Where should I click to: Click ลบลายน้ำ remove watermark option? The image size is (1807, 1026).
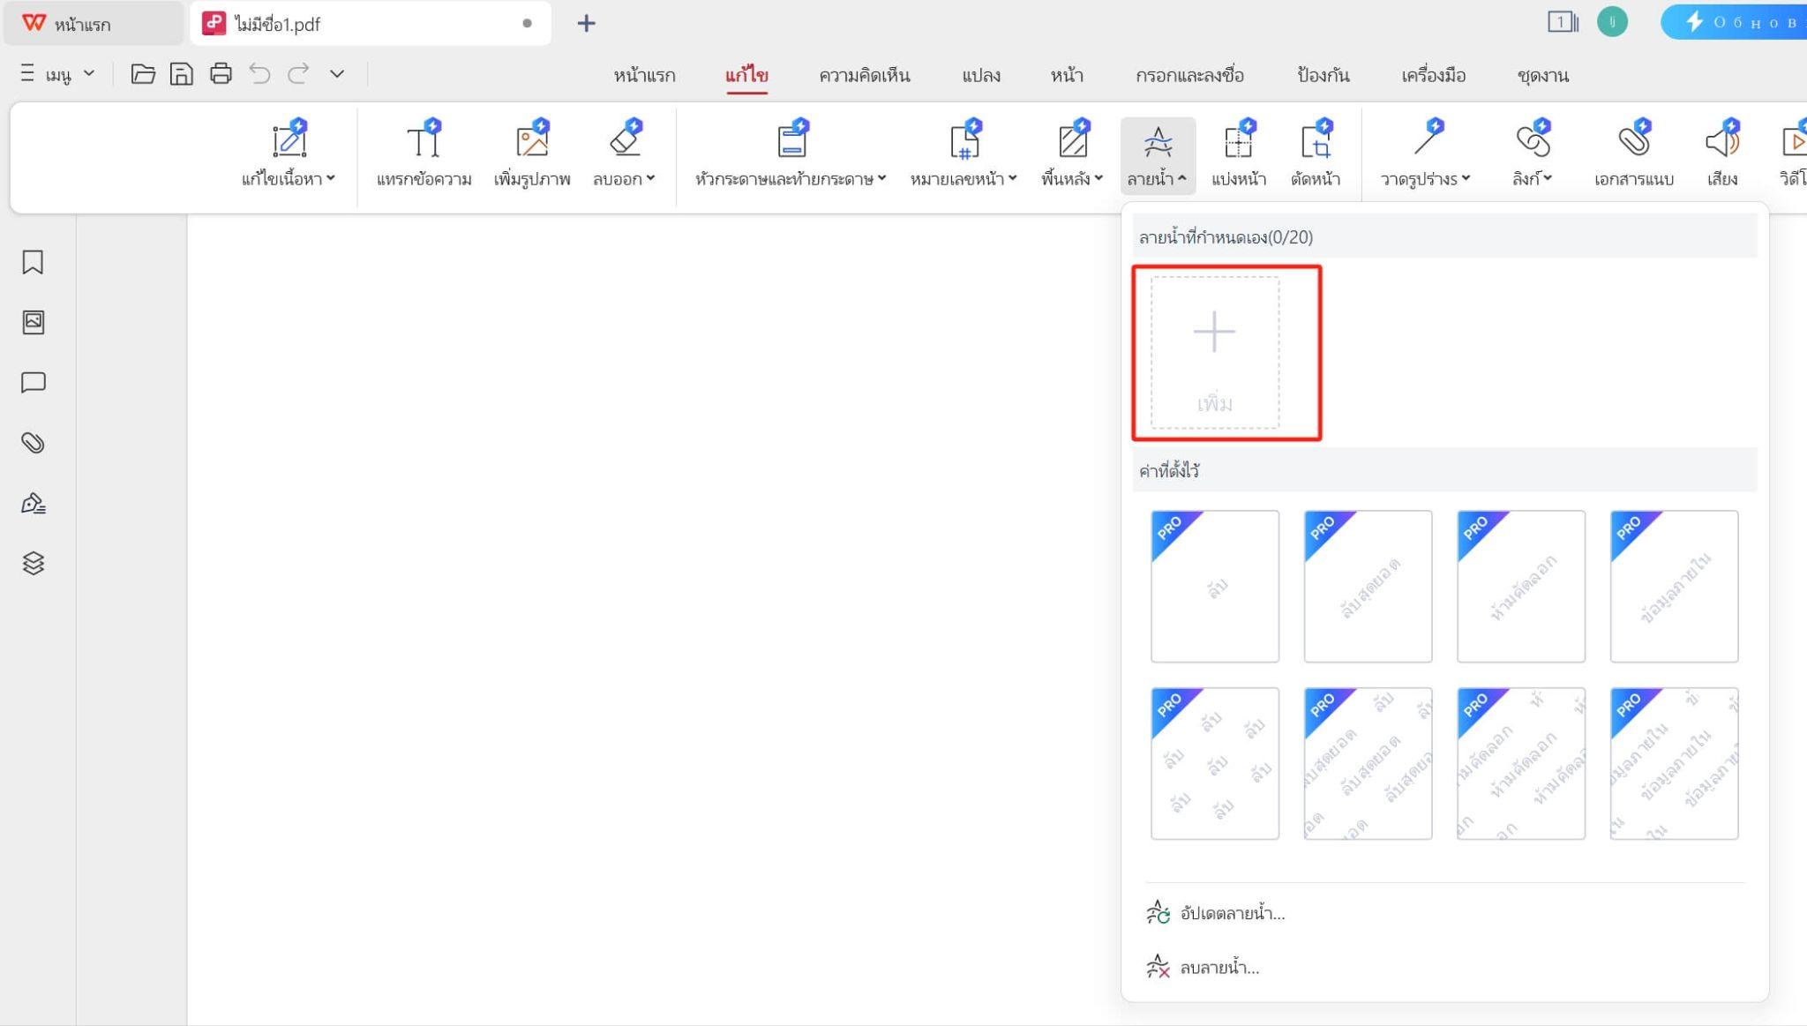pyautogui.click(x=1219, y=968)
